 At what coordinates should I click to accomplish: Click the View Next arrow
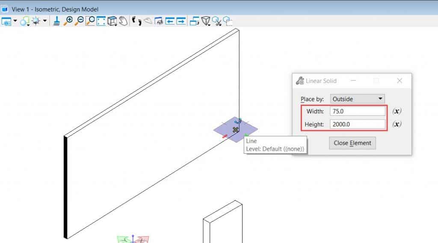(181, 21)
